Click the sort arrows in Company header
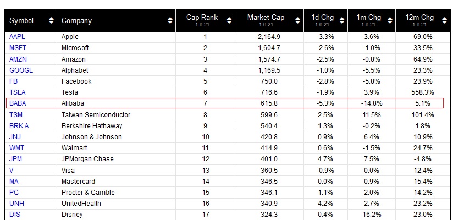The height and width of the screenshot is (220, 453). click(170, 21)
